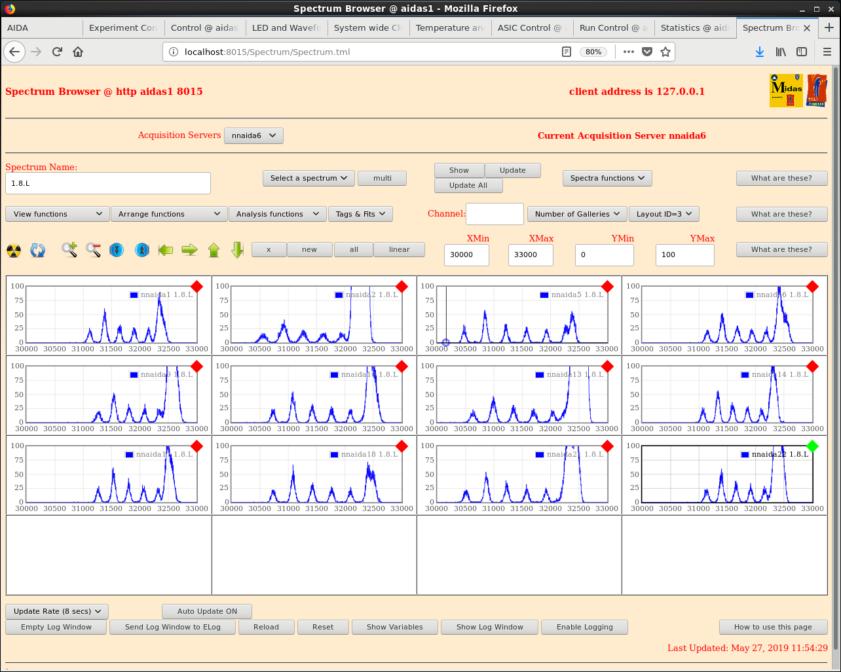Screen dimensions: 841x672
Task: Open the Firefox downloads arrow icon
Action: click(760, 52)
